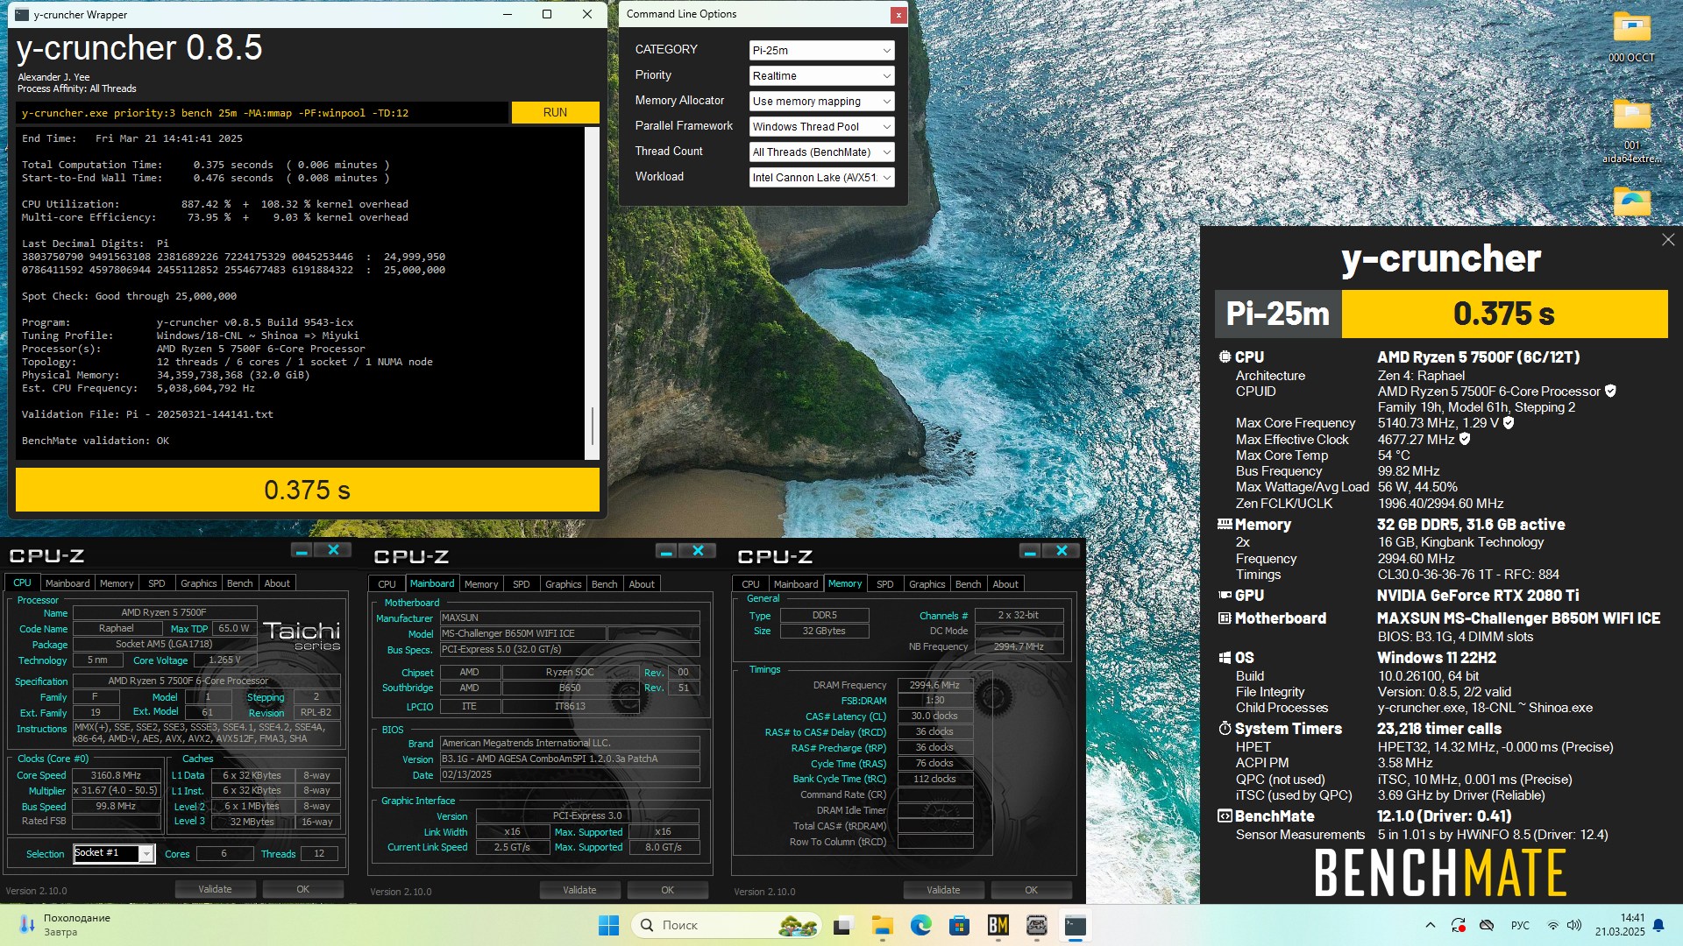Open Task View from the taskbar
The image size is (1683, 946).
click(843, 925)
